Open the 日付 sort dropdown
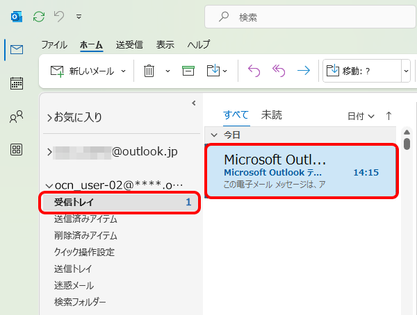 pyautogui.click(x=360, y=116)
